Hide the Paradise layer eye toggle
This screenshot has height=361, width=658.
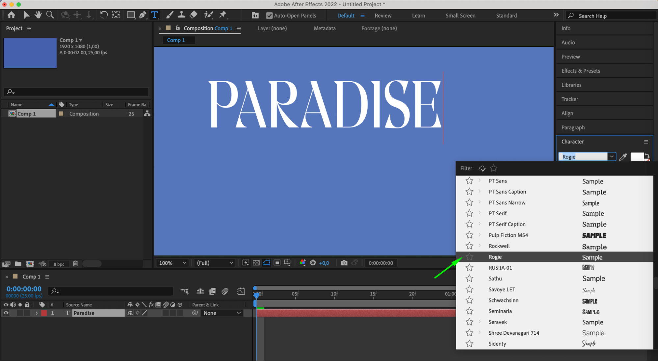(x=6, y=313)
